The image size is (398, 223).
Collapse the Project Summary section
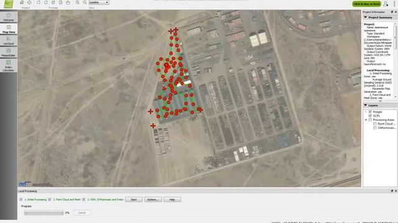click(x=366, y=17)
